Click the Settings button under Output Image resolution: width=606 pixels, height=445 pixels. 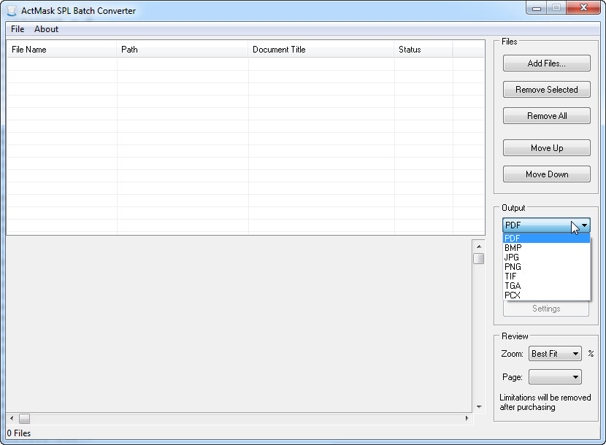pos(546,309)
